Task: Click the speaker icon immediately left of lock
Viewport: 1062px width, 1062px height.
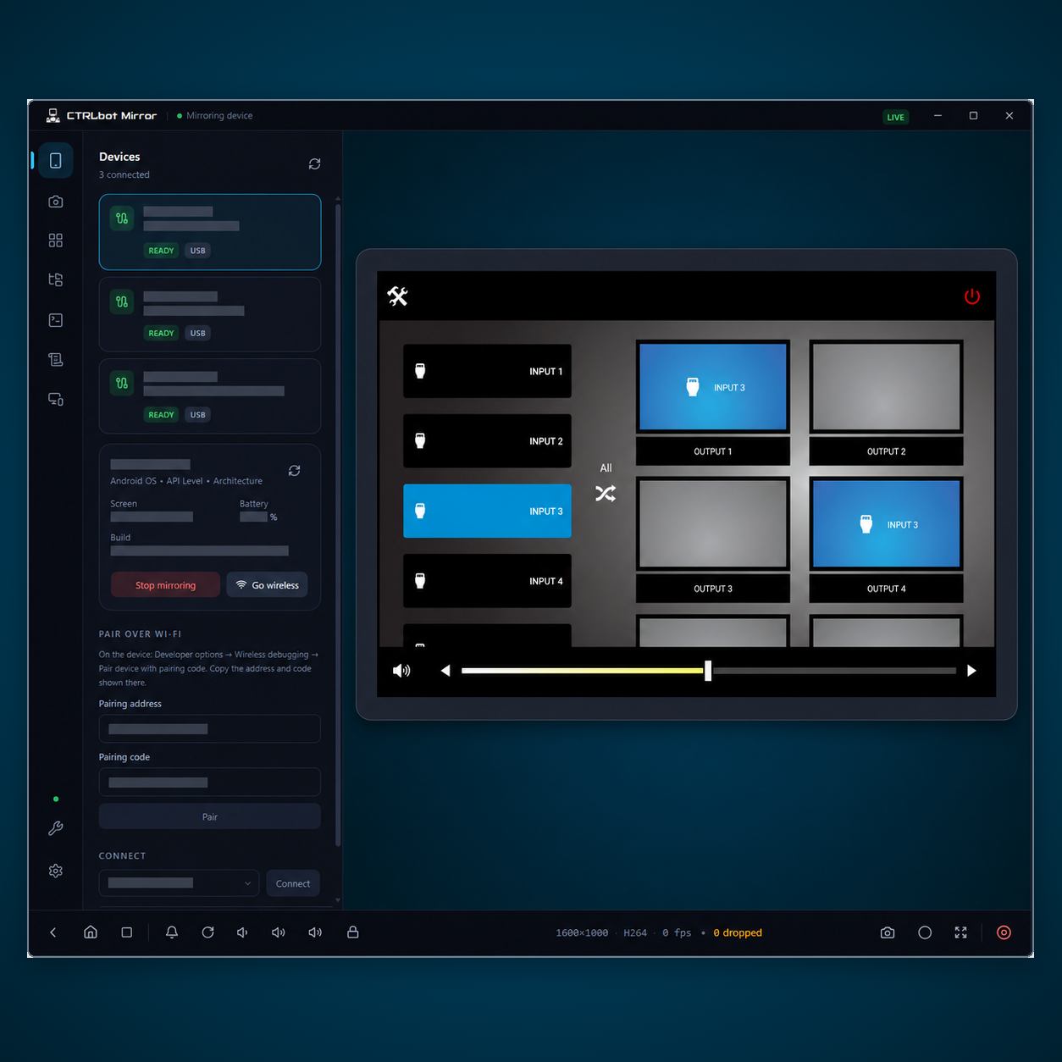Action: (315, 932)
